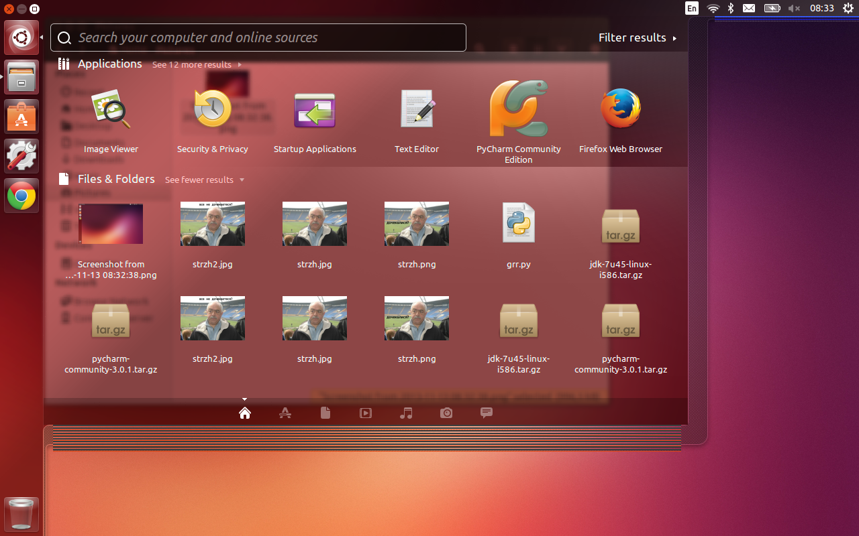Open the sound volume indicator
Image resolution: width=859 pixels, height=536 pixels.
click(x=794, y=9)
